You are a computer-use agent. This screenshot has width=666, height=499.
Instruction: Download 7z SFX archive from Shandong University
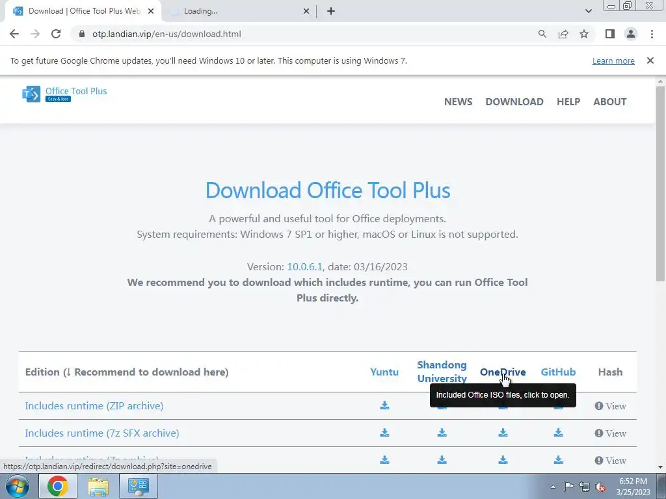point(442,433)
